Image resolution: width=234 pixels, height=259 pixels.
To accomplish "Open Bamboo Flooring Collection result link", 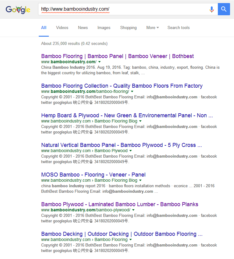I will [122, 86].
